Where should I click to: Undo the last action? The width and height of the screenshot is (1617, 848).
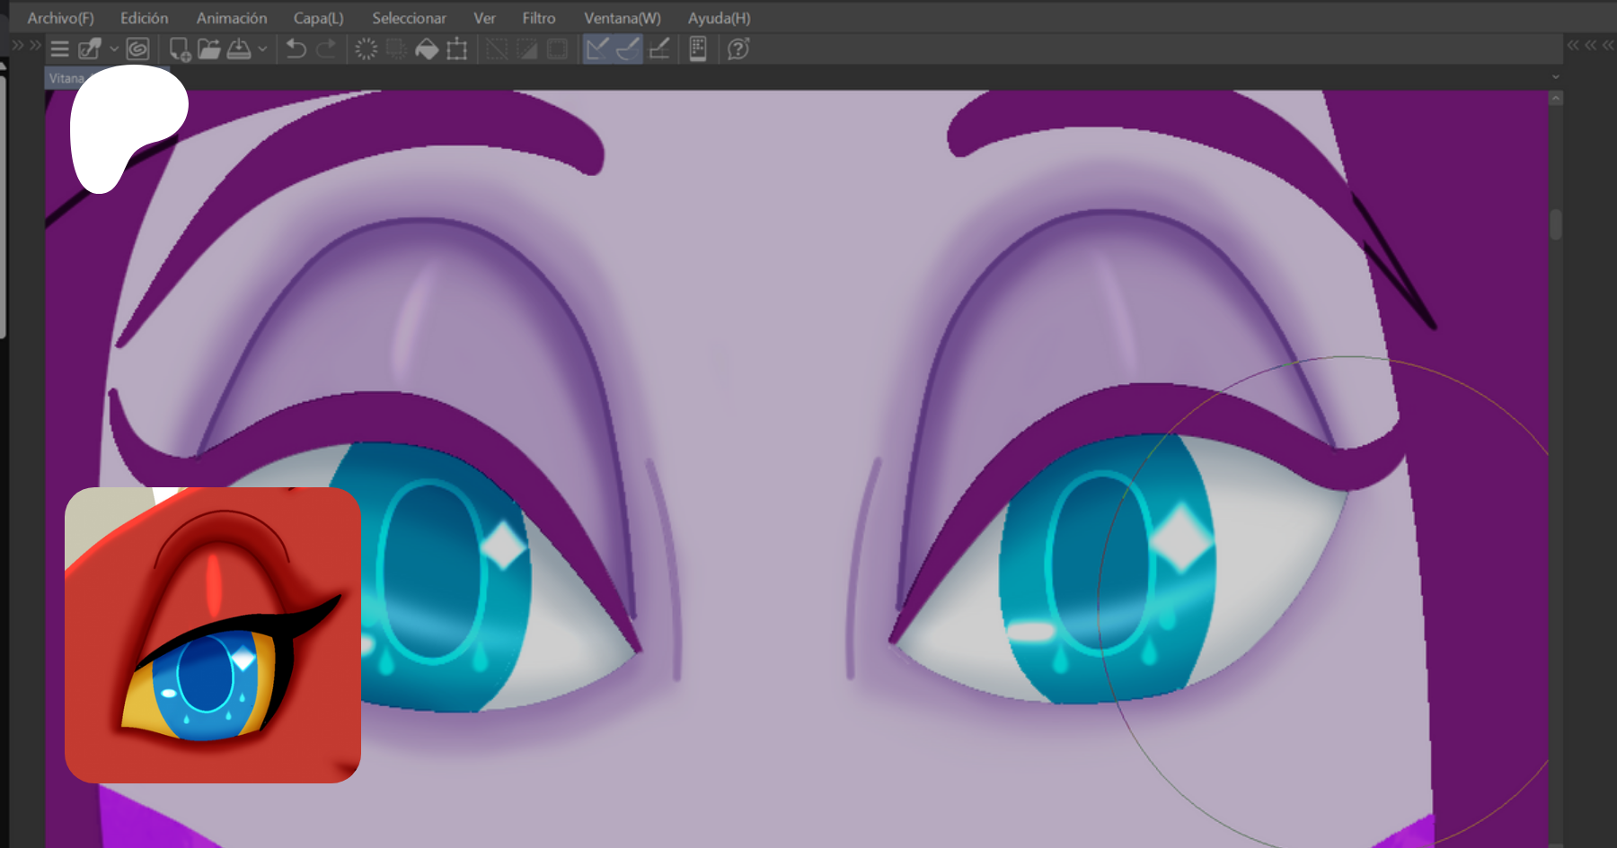296,49
